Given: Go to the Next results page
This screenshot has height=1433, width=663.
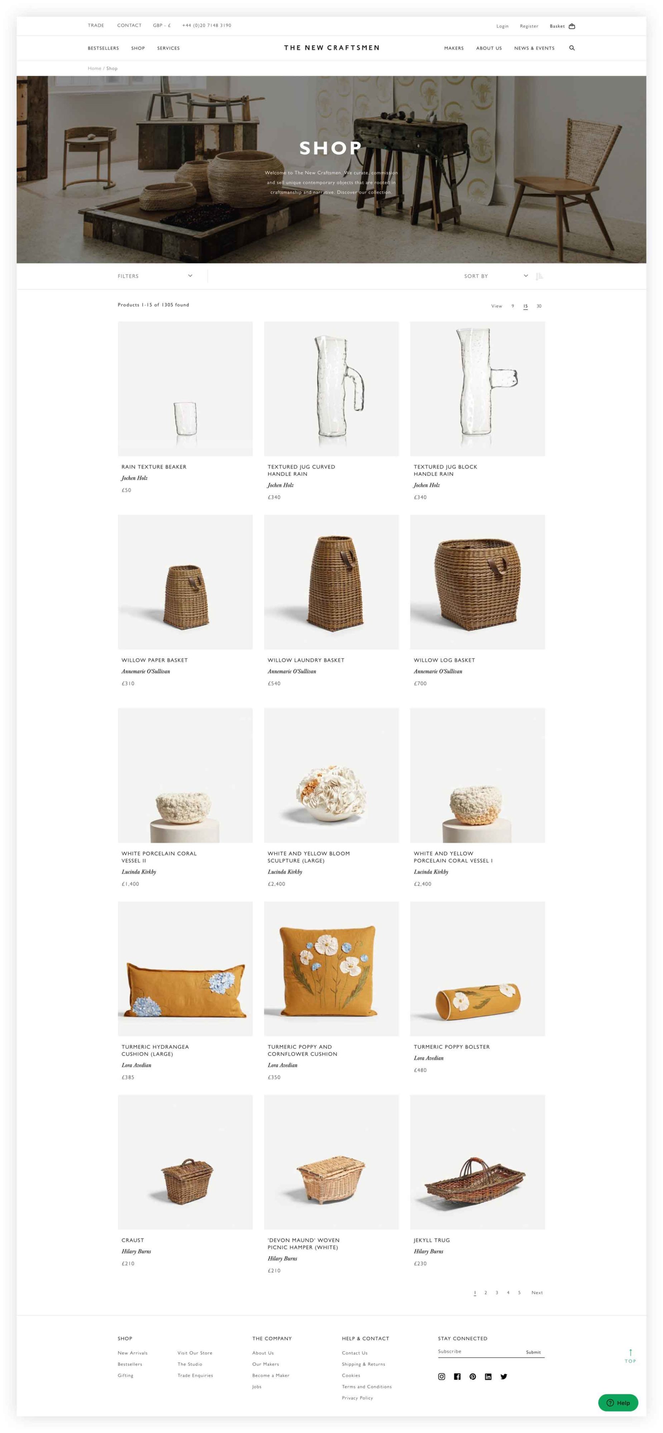Looking at the screenshot, I should click(x=536, y=1292).
